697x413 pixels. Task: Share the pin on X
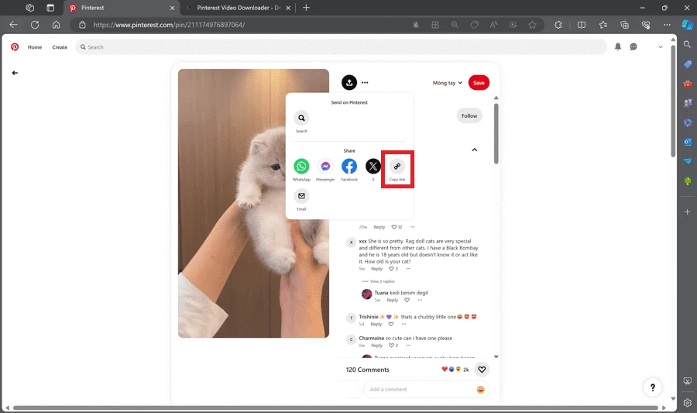coord(373,167)
